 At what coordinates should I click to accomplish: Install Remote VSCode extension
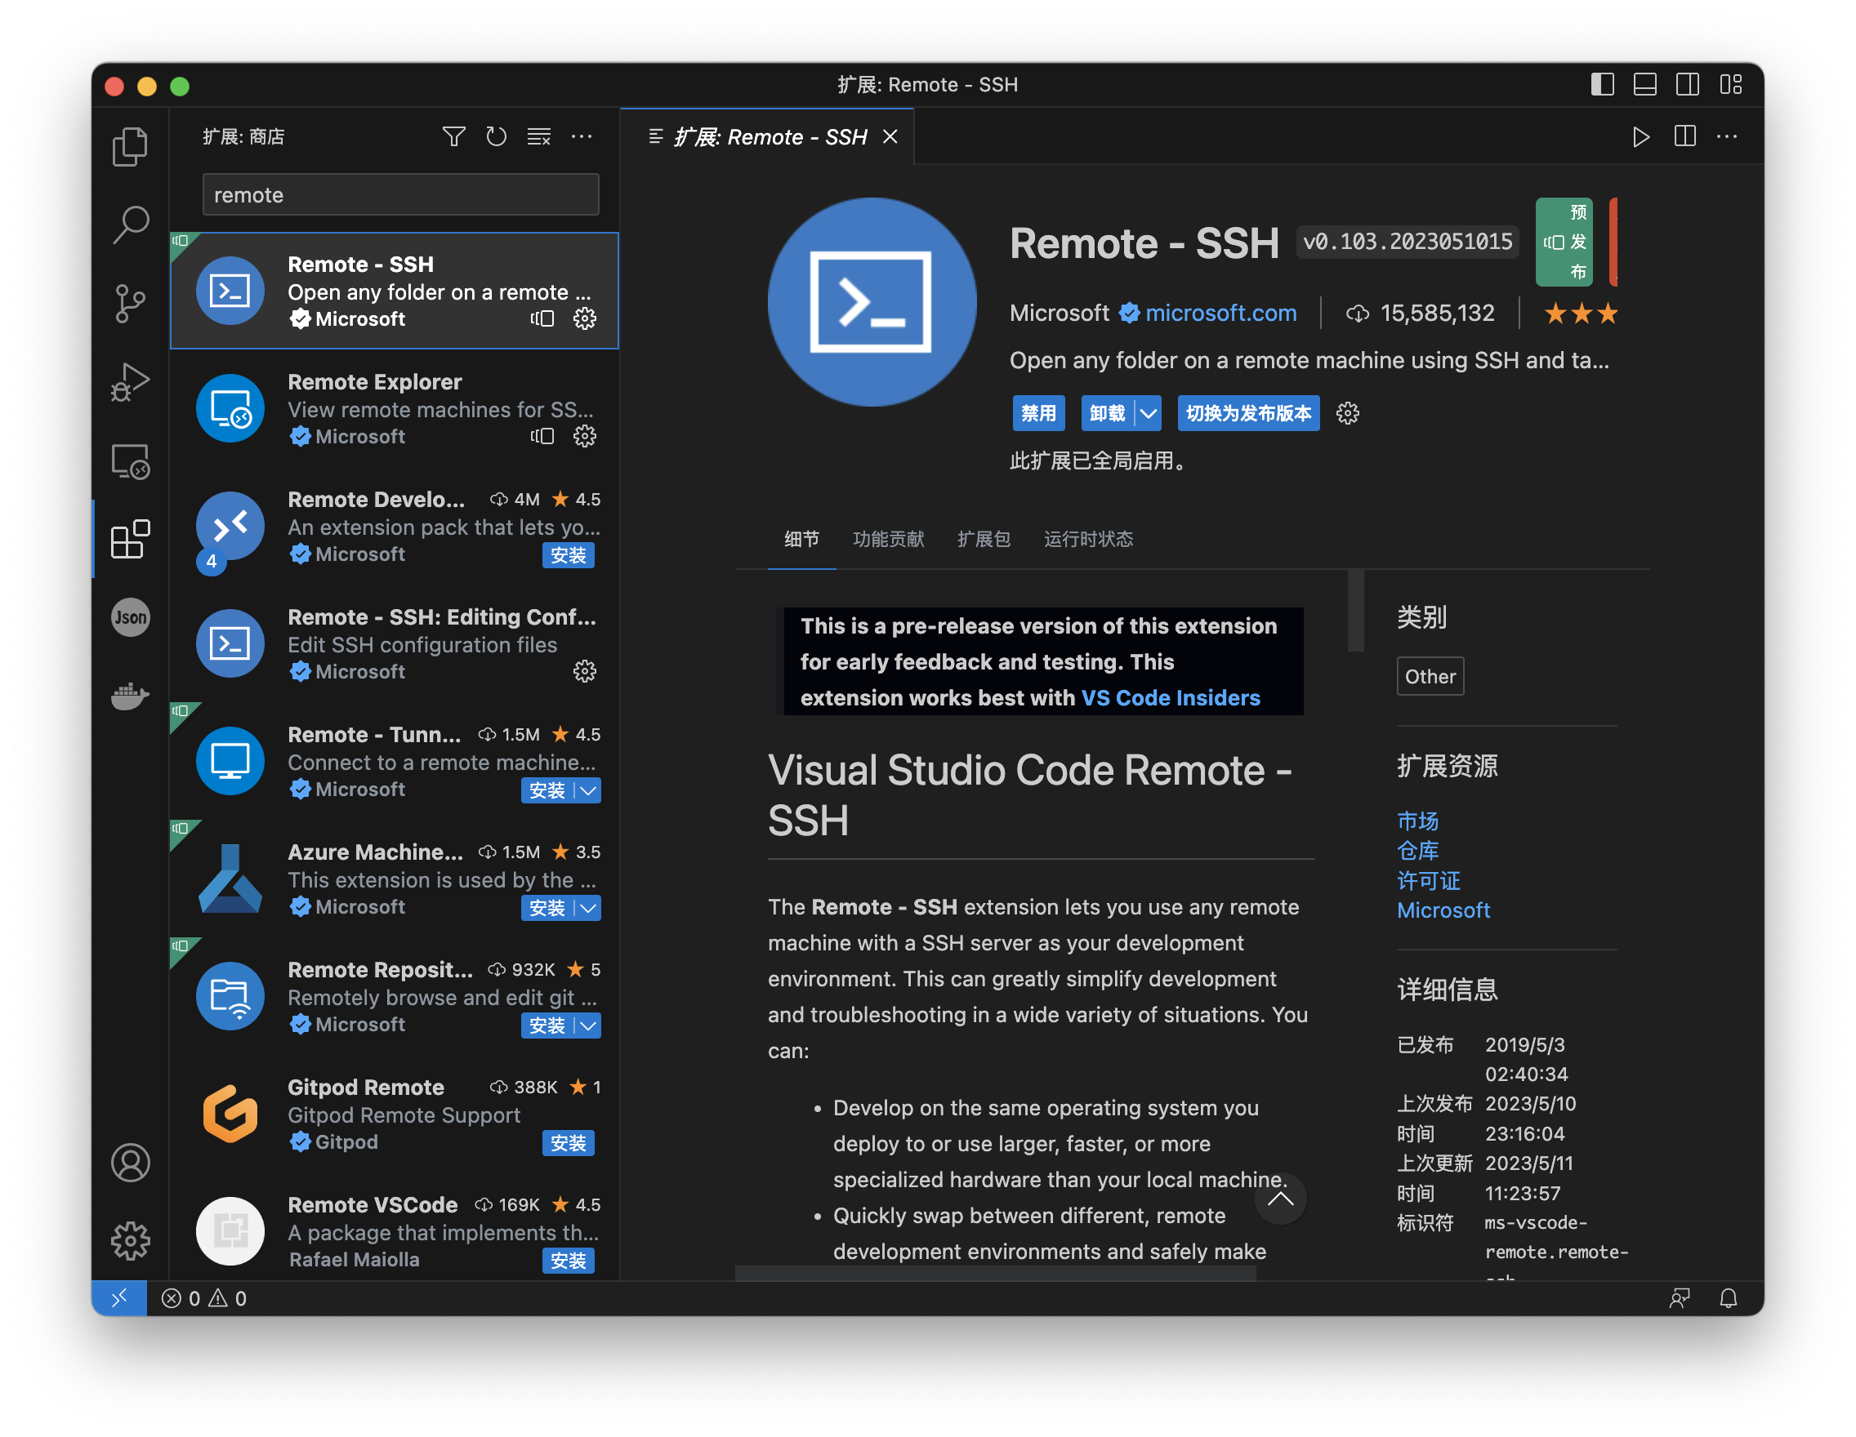coord(568,1261)
